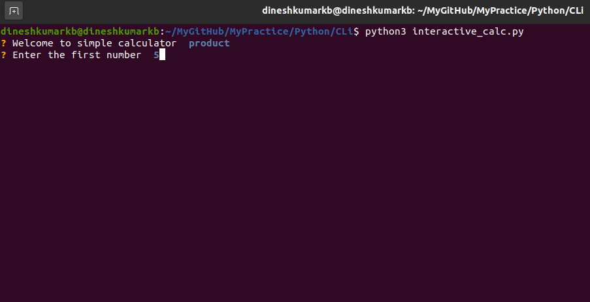590x302 pixels.
Task: Click the green dineshkumarkb@dineshkumarkb prompt
Action: pyautogui.click(x=80, y=31)
